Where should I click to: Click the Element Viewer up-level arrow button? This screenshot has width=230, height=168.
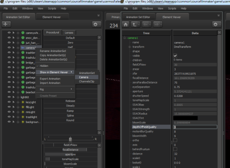click(x=135, y=25)
